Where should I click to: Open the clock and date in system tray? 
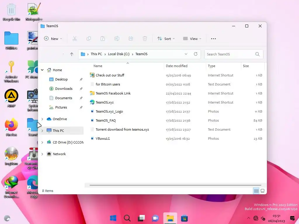pyautogui.click(x=276, y=218)
